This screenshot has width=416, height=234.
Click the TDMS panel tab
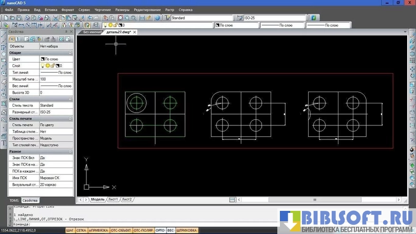14,200
